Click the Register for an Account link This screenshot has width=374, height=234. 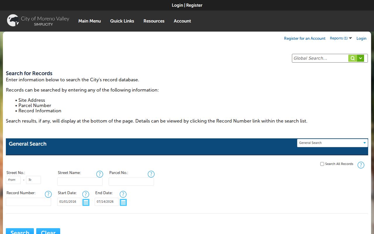(x=305, y=38)
